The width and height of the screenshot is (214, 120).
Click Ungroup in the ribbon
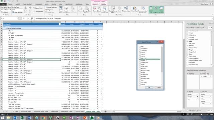49,10
